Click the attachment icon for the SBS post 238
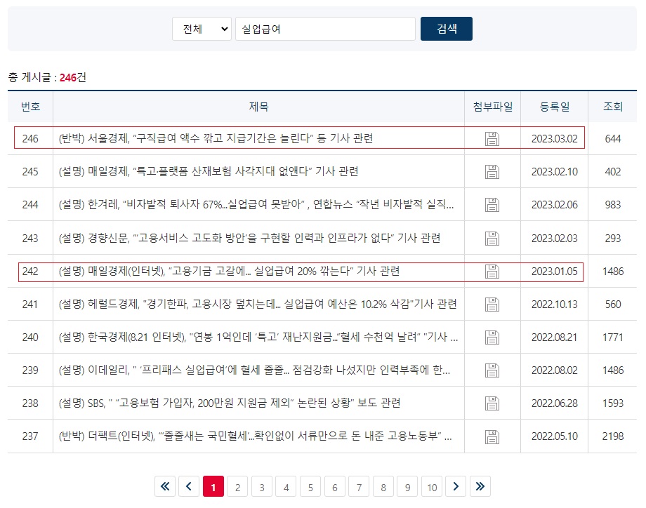This screenshot has height=508, width=646. [x=492, y=402]
